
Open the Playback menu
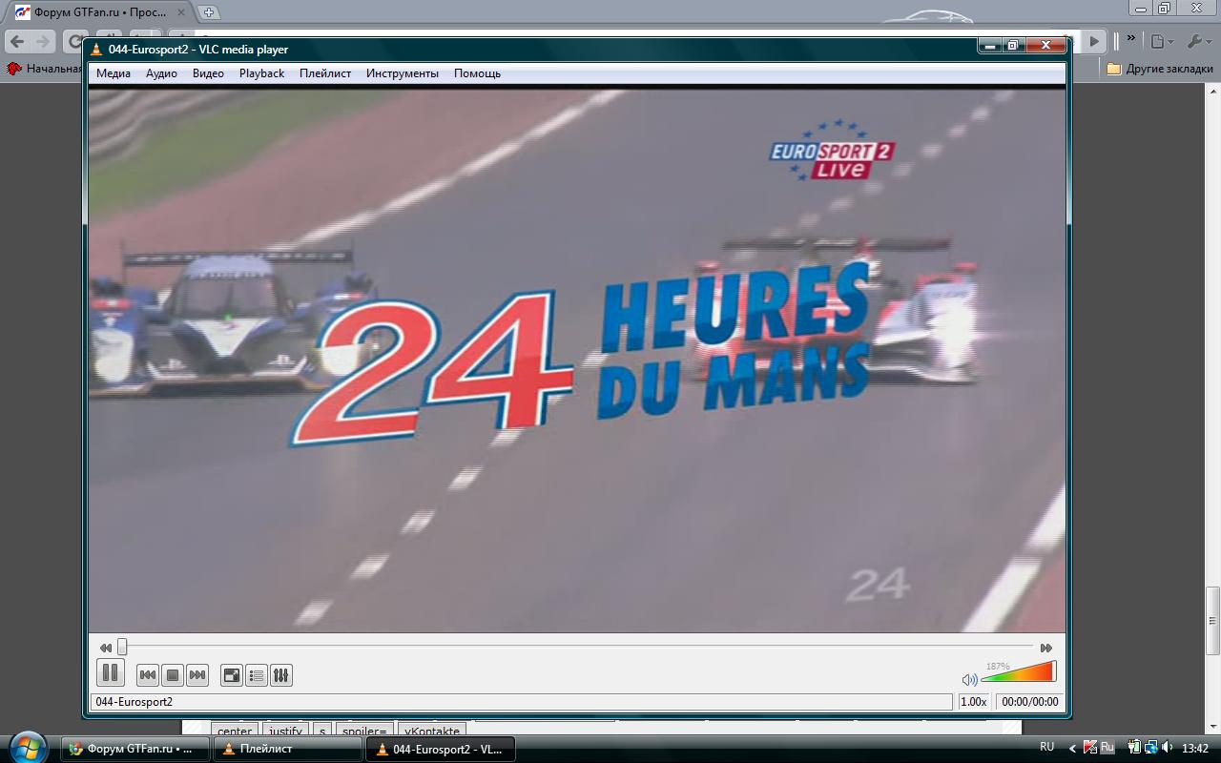(x=261, y=73)
